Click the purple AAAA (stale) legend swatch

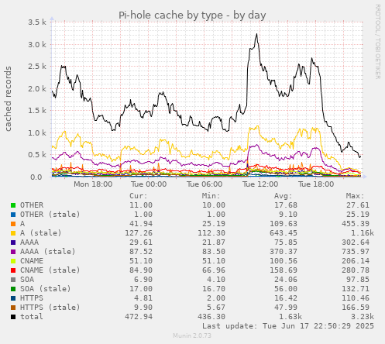(13, 252)
